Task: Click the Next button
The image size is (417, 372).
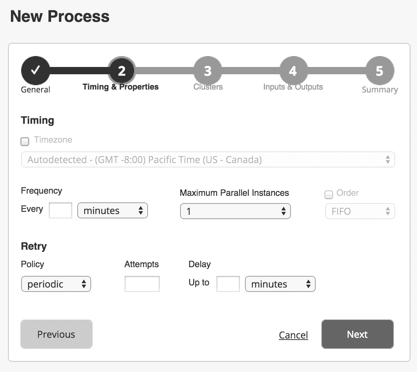Action: tap(358, 334)
